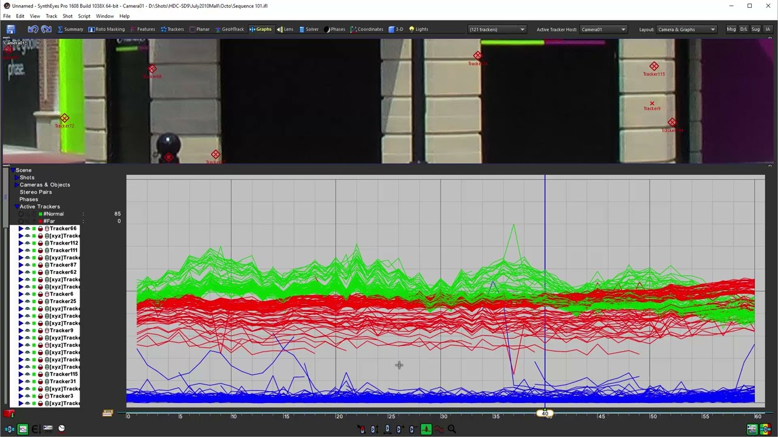Select Stereo Pairs in the tree
The height and width of the screenshot is (437, 778).
coord(35,192)
